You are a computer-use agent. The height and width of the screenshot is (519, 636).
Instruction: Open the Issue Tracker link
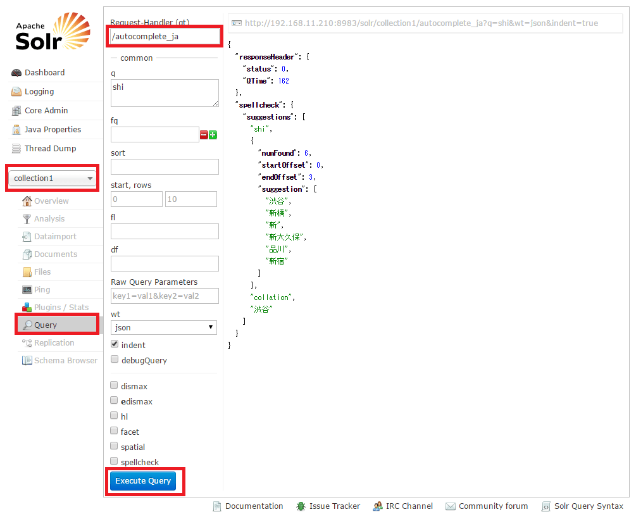tap(335, 506)
